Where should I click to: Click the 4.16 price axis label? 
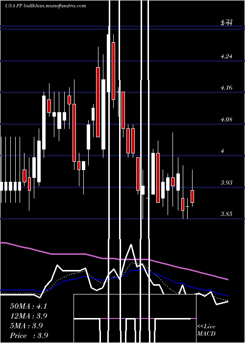tap(226, 88)
